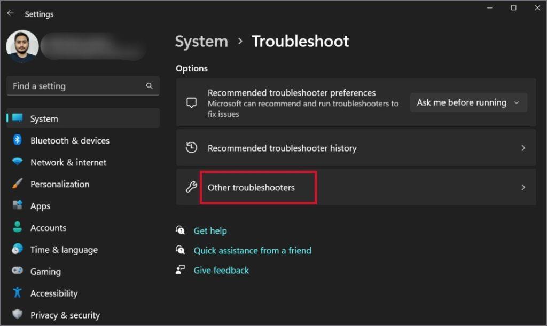Go to Network & internet settings
This screenshot has height=326, width=547.
coord(83,162)
